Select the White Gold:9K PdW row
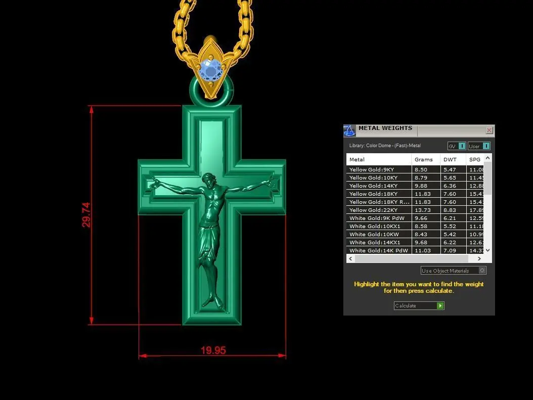The height and width of the screenshot is (400, 533). pos(415,218)
